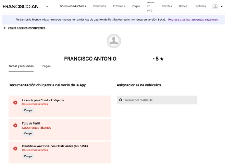Click the account avatar icon in top bar
This screenshot has height=167, width=225.
[215, 6]
